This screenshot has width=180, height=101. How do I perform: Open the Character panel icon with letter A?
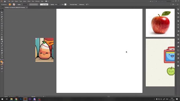tap(178, 25)
